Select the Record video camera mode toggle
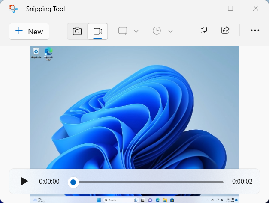269x203 pixels. click(x=98, y=31)
